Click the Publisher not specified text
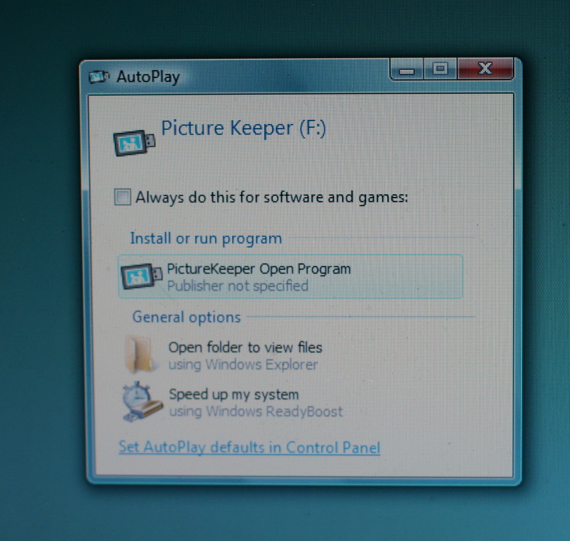Image resolution: width=570 pixels, height=541 pixels. coord(237,286)
